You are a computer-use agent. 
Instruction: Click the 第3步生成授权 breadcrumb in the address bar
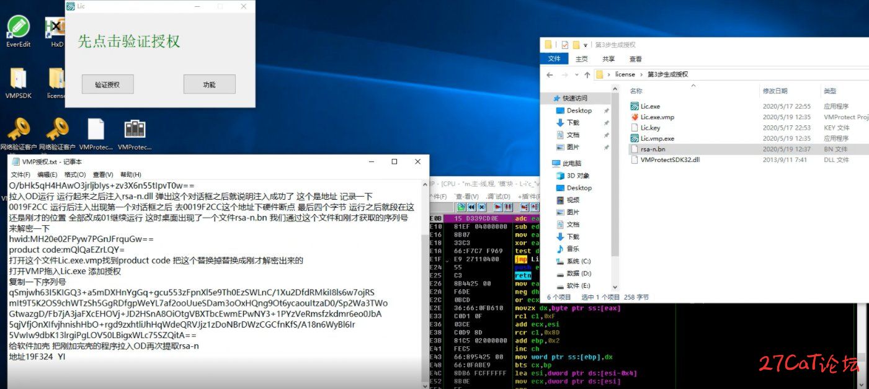pos(667,74)
